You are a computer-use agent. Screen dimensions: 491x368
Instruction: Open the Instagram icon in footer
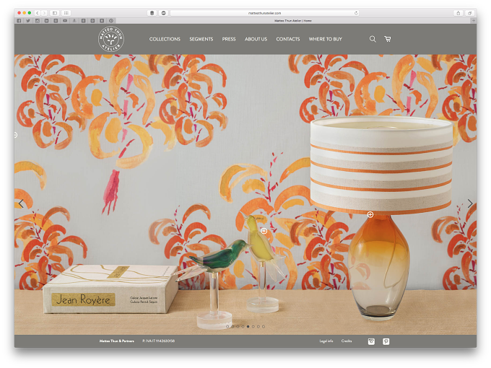point(371,341)
